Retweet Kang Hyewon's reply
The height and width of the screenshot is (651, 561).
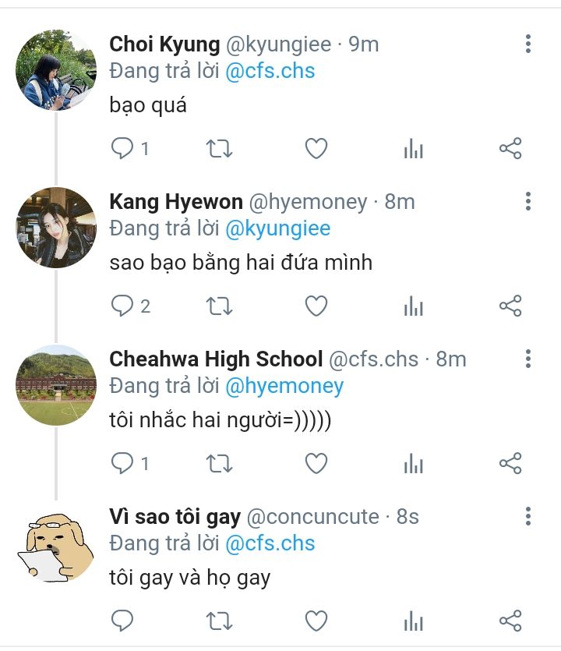(219, 306)
